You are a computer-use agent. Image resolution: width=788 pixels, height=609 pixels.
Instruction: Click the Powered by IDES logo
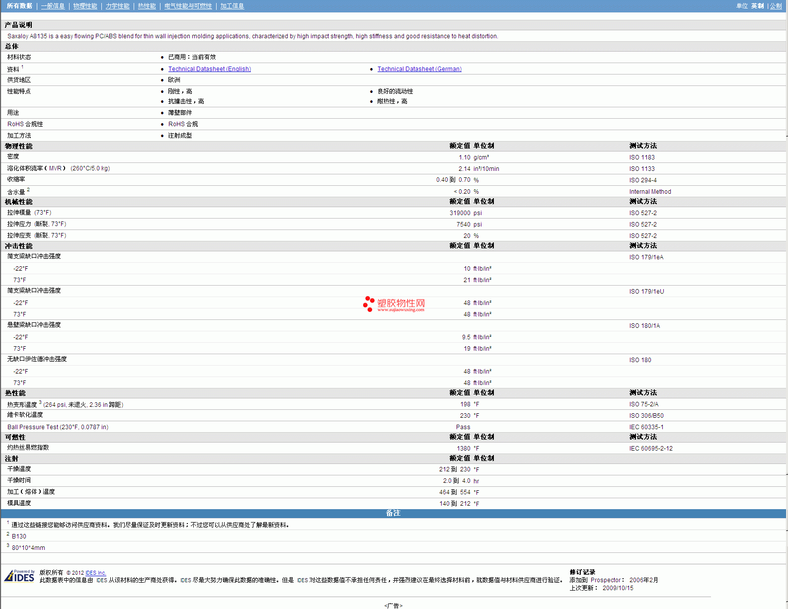pos(19,575)
